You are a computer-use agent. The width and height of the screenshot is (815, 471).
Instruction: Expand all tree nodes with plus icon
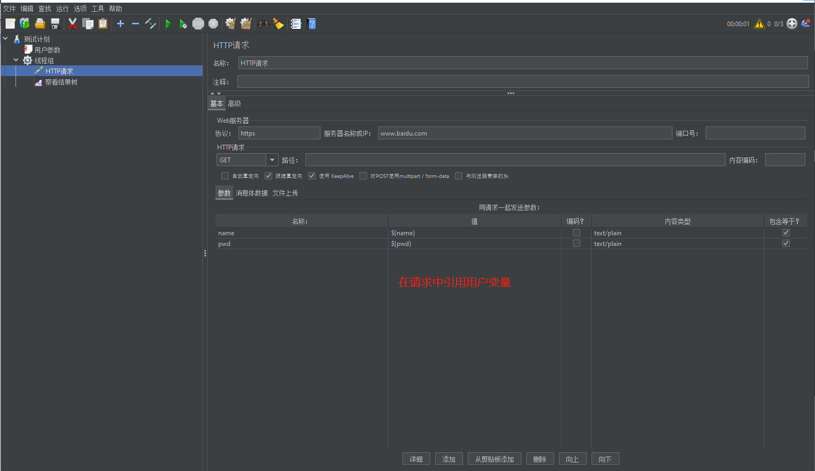(x=121, y=24)
